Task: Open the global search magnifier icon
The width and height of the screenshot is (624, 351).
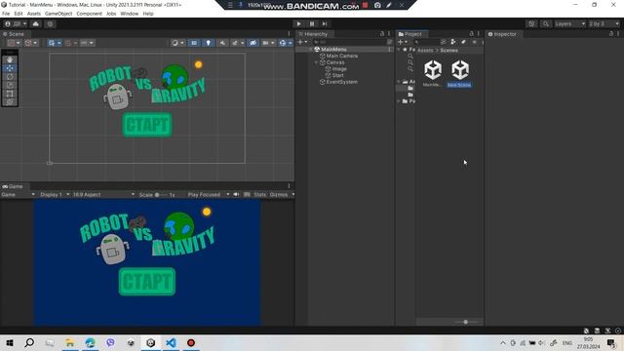Action: [546, 23]
